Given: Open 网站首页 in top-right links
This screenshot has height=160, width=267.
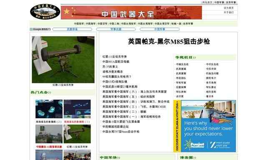Looking at the screenshot, I should click(x=207, y=2).
